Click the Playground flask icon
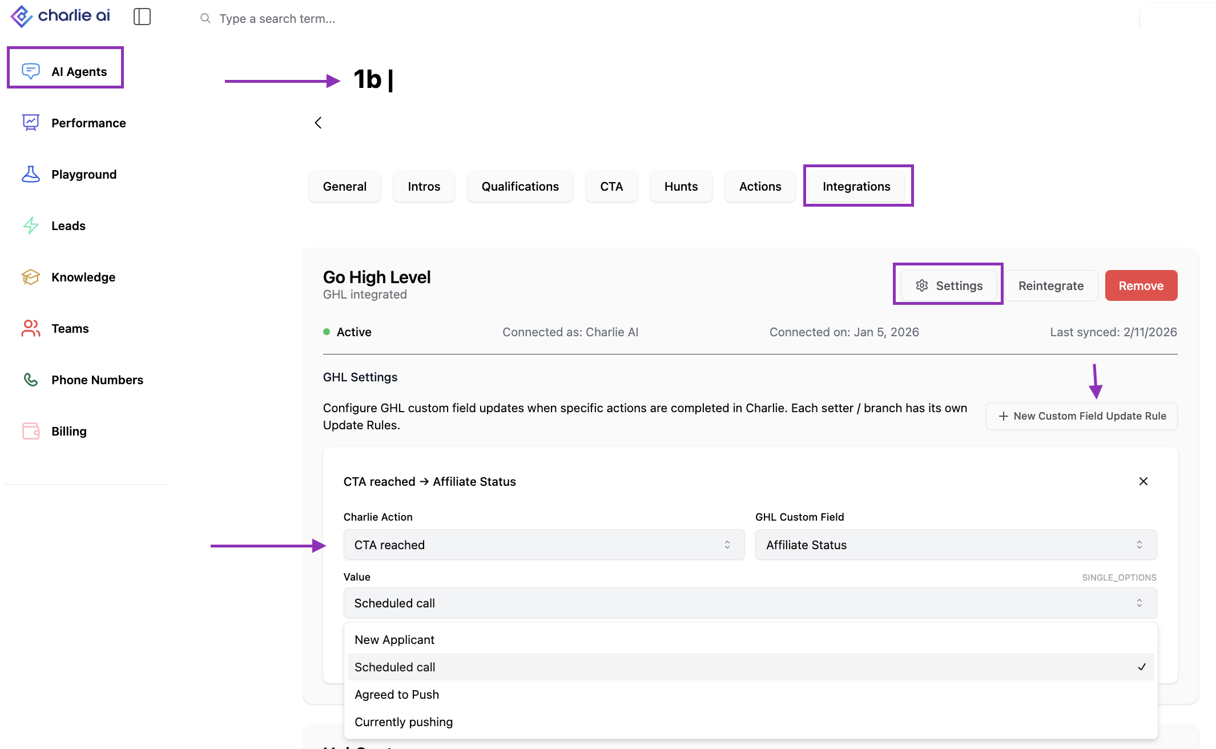The width and height of the screenshot is (1216, 749). pyautogui.click(x=31, y=174)
